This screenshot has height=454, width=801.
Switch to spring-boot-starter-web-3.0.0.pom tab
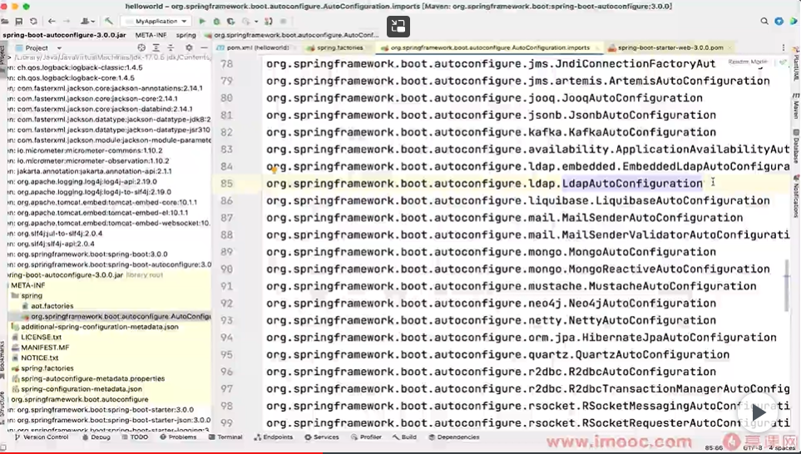(670, 48)
